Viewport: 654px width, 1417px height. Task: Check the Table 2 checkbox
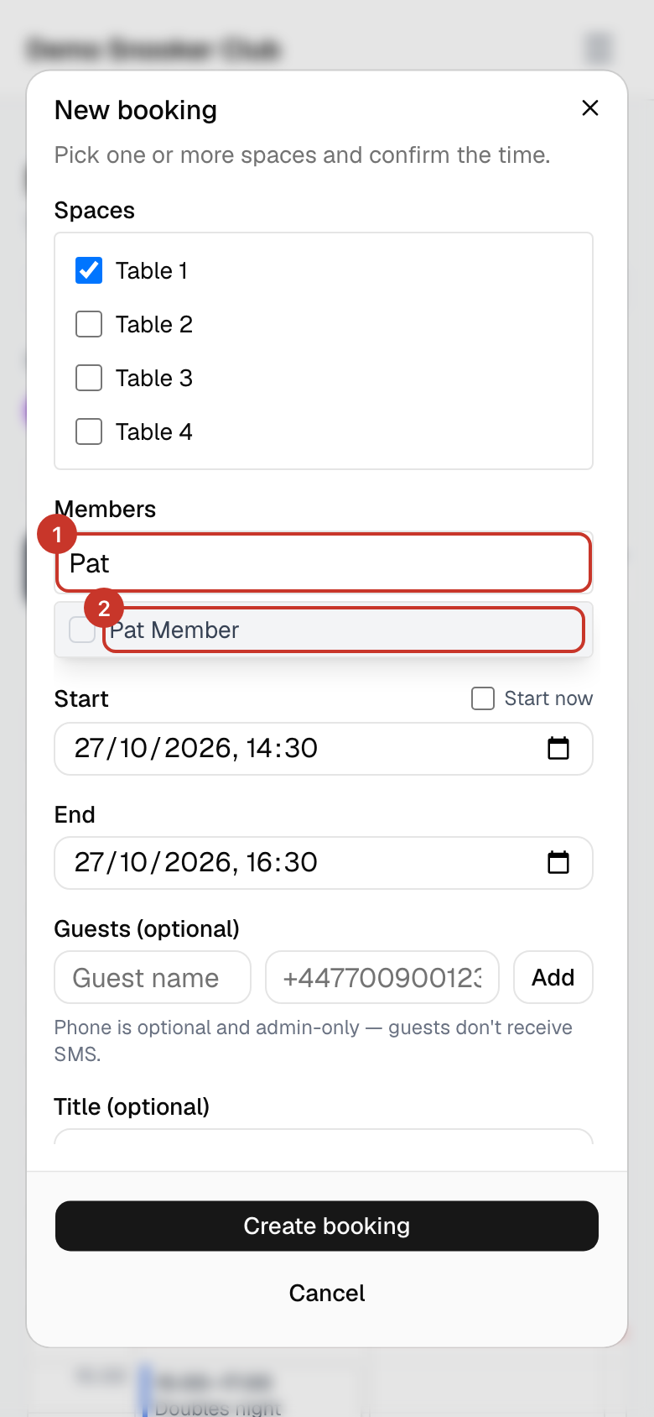(x=89, y=324)
